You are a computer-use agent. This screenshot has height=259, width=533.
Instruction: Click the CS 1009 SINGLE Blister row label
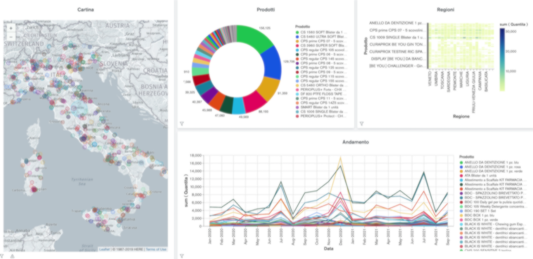click(x=397, y=37)
